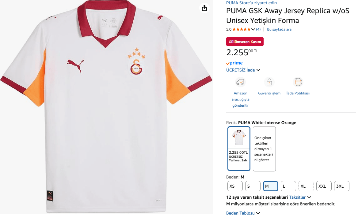Viewport: 358px width, 217px height.
Task: Click the Gülümseten Kasım deal badge
Action: pos(245,42)
